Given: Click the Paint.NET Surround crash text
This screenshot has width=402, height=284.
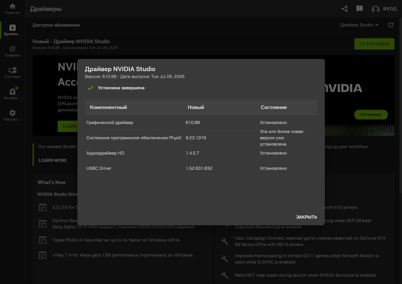Looking at the screenshot, I should 305,275.
